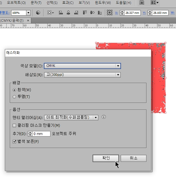Click horizontal align center icon
The height and width of the screenshot is (177, 176).
point(68,13)
